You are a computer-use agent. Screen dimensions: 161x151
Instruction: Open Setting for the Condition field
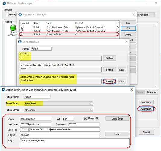(109, 58)
